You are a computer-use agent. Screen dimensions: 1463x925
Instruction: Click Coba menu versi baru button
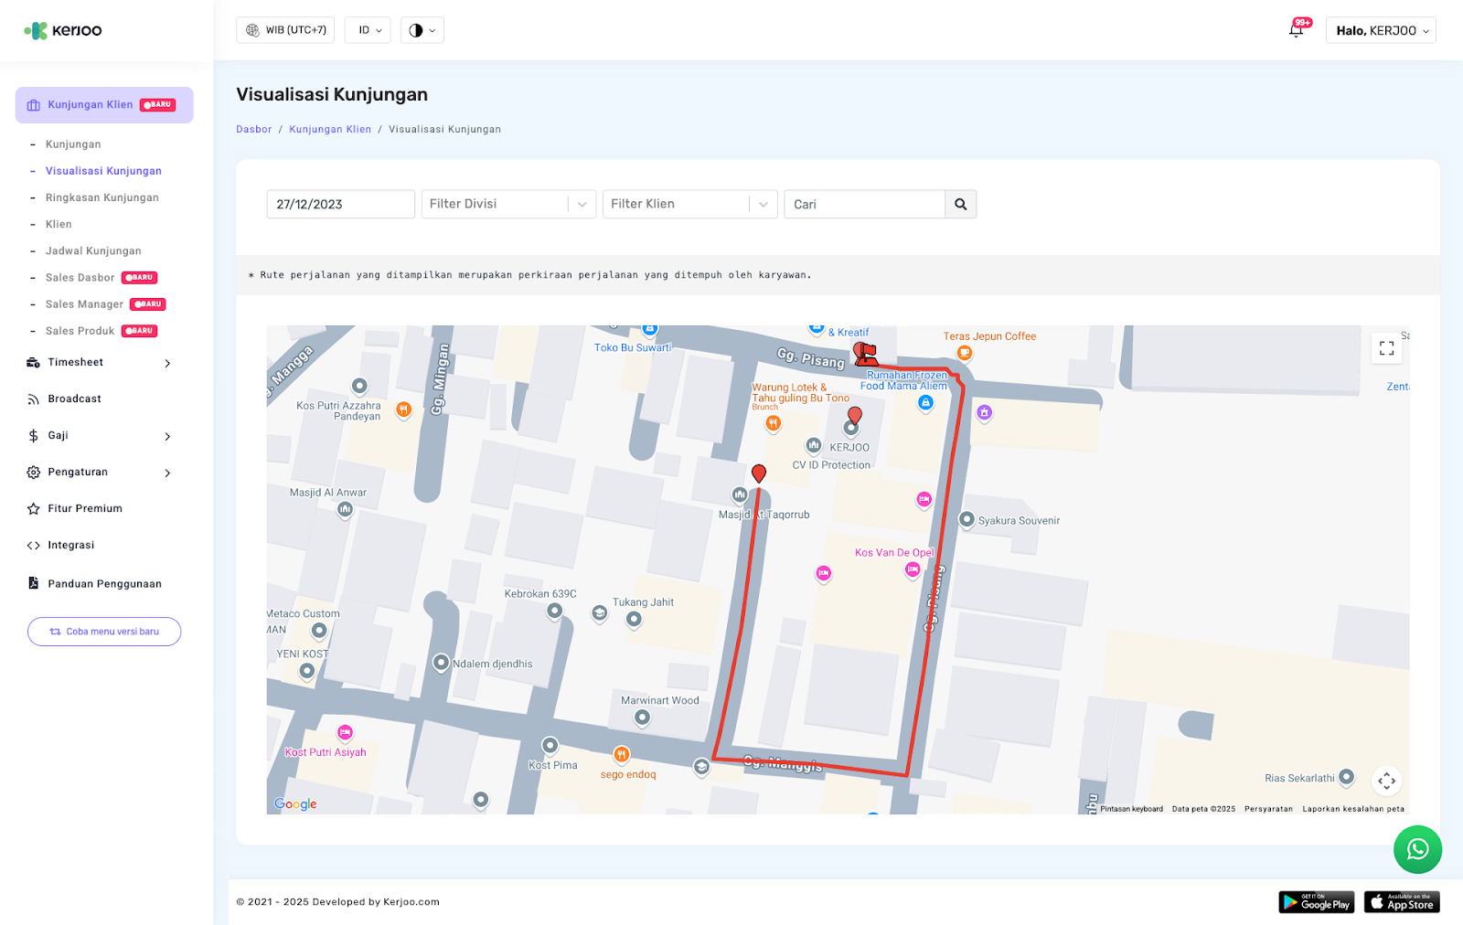104,632
